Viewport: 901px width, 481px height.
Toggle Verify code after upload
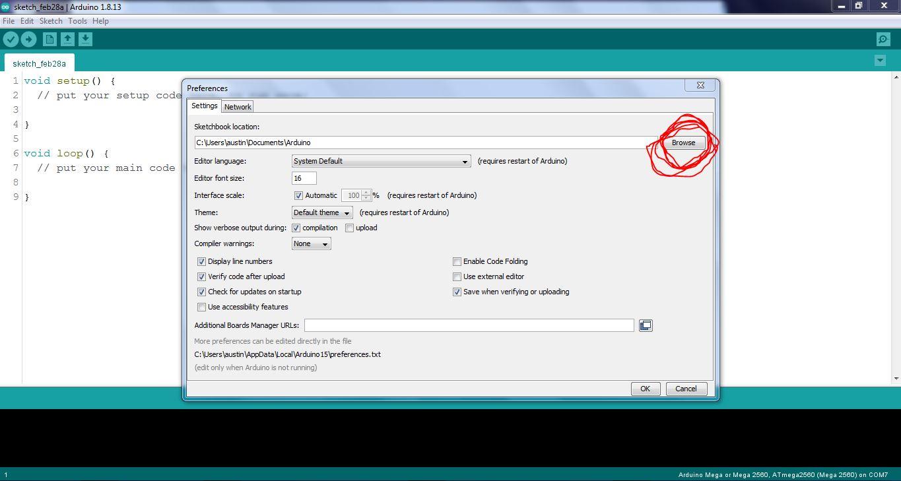pyautogui.click(x=201, y=276)
